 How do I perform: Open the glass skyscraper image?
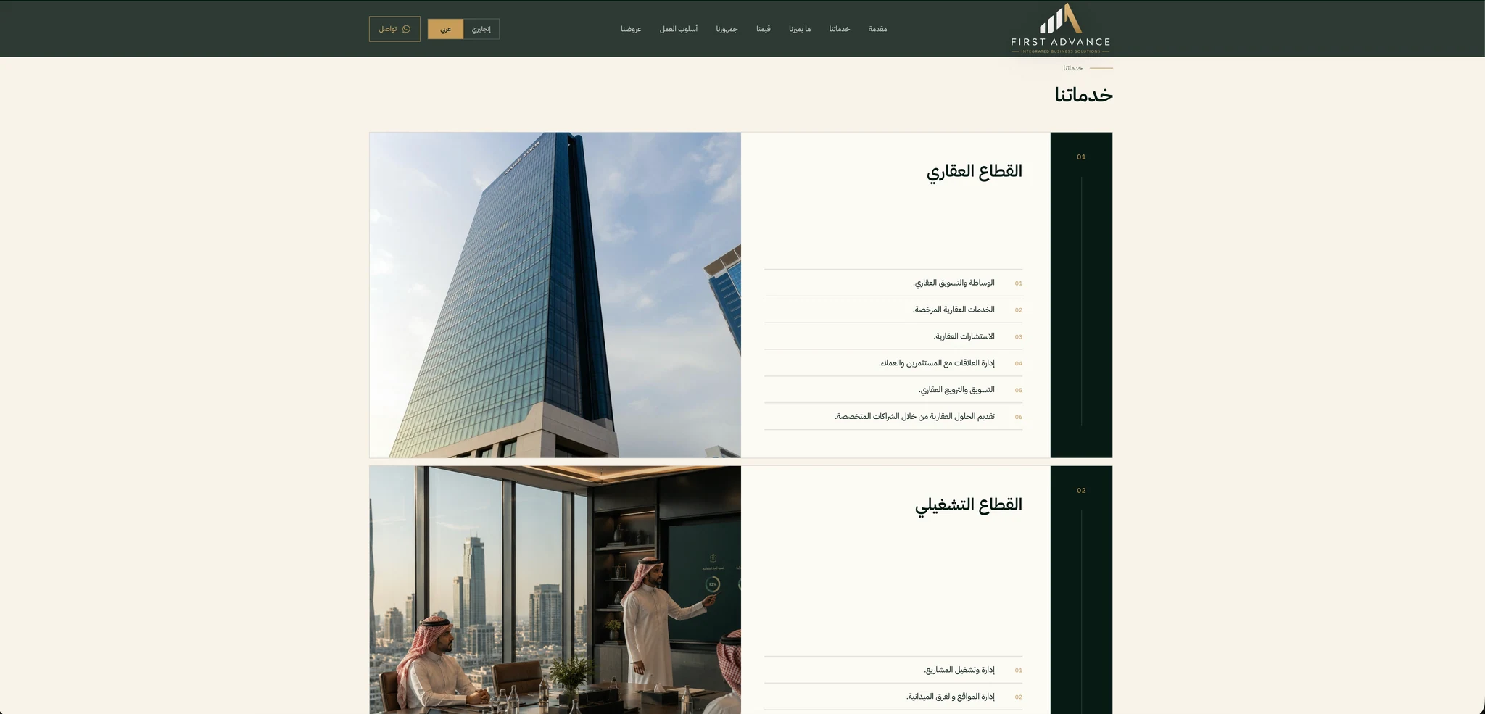(x=555, y=295)
